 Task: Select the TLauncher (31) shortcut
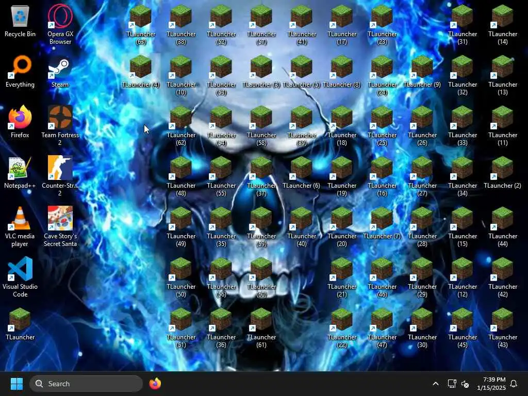(463, 25)
